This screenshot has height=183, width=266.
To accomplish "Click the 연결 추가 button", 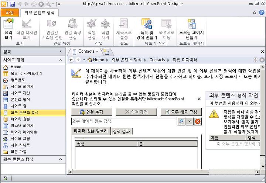I will (x=92, y=112).
